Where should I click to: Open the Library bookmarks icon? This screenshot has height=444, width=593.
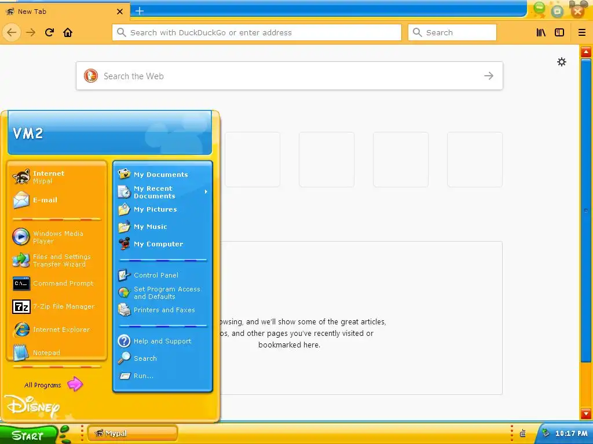point(541,32)
